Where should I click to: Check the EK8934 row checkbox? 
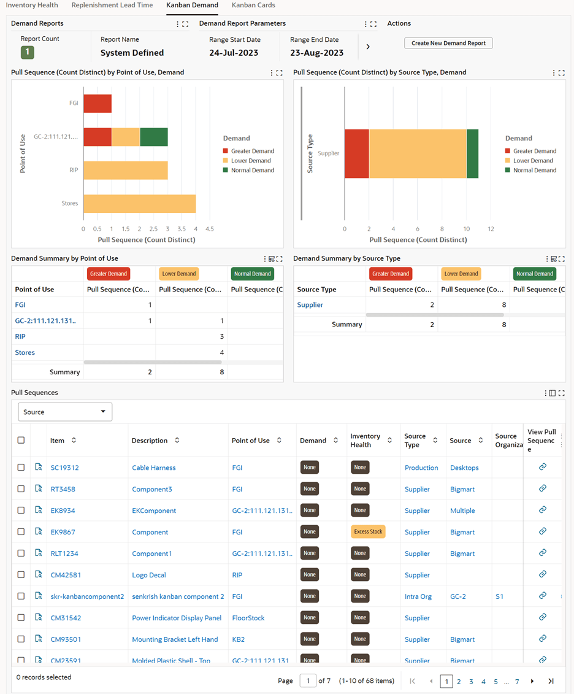21,511
